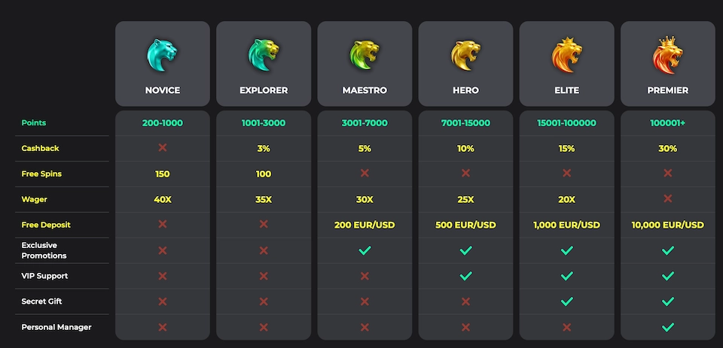Click the Premier red crowned lion icon

[667, 53]
